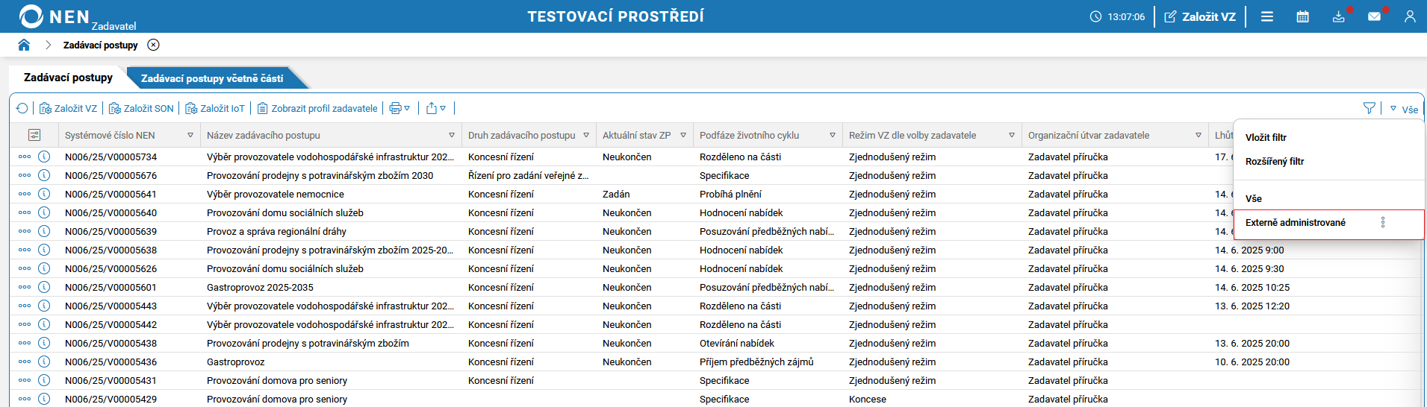The width and height of the screenshot is (1427, 407).
Task: Open row actions dots for N006/25/V00005676
Action: tap(25, 175)
